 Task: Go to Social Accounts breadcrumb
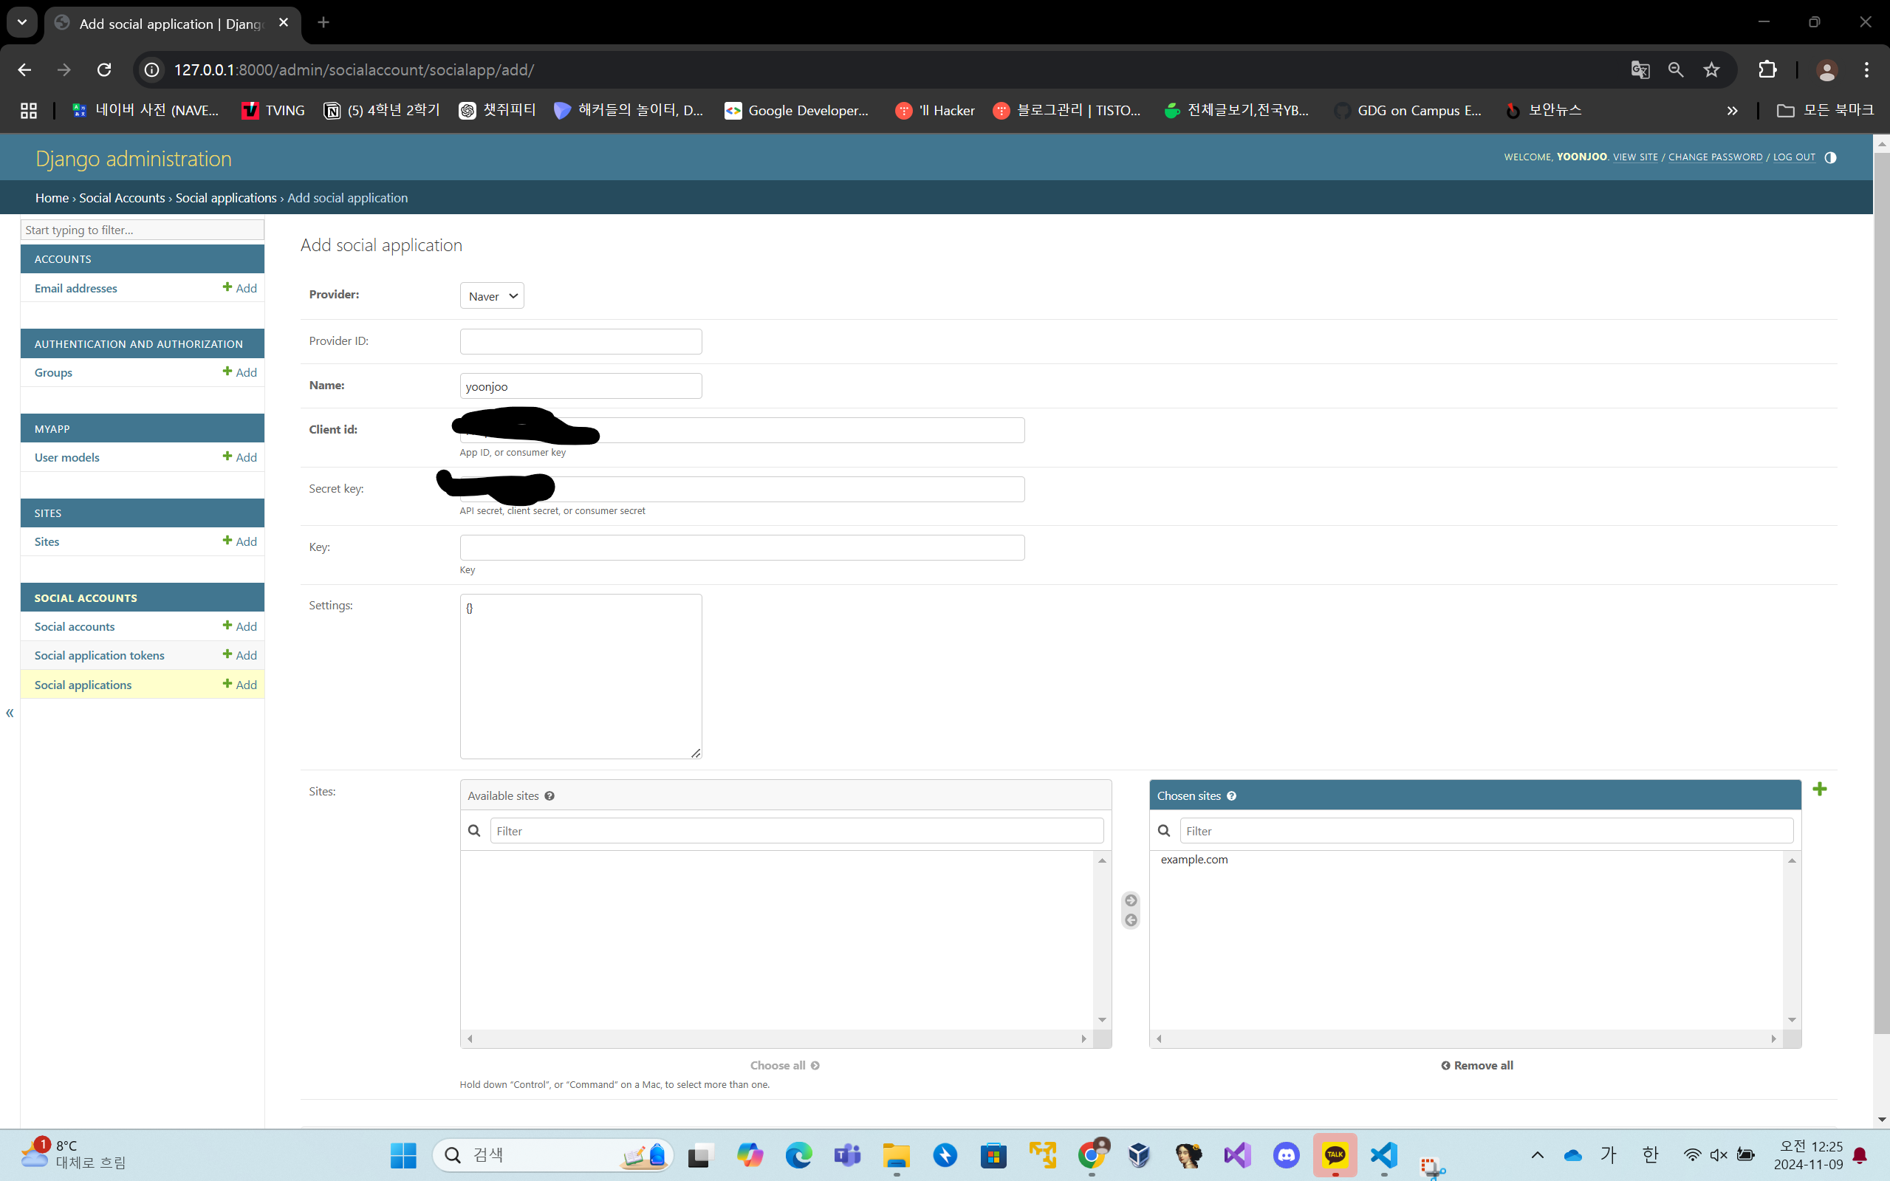click(122, 198)
